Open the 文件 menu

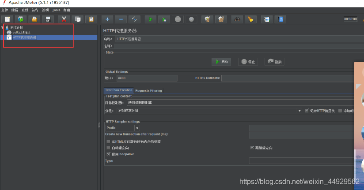click(x=5, y=10)
